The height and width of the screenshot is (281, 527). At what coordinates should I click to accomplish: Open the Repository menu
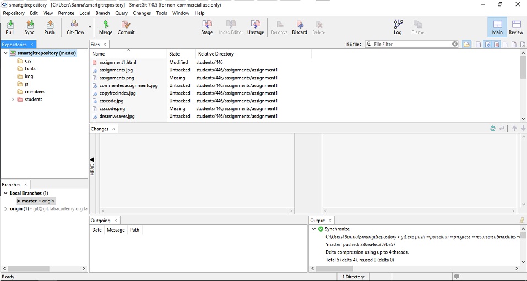pyautogui.click(x=14, y=13)
